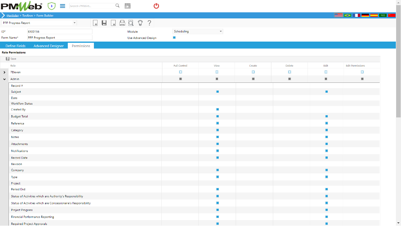
Task: Click the Period End field label
Action: [x=18, y=190]
